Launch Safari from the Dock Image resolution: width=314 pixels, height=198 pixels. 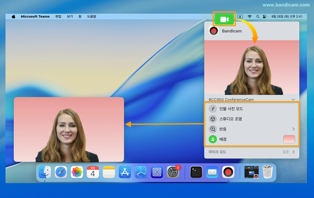(61, 172)
